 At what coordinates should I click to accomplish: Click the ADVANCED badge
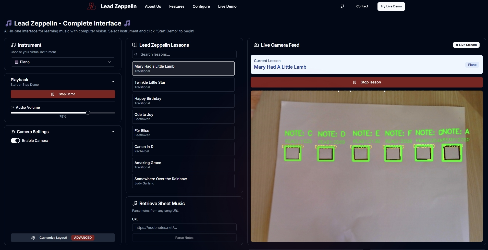[x=83, y=238]
